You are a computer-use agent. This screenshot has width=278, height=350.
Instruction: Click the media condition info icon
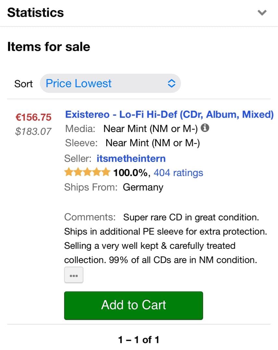pos(205,128)
